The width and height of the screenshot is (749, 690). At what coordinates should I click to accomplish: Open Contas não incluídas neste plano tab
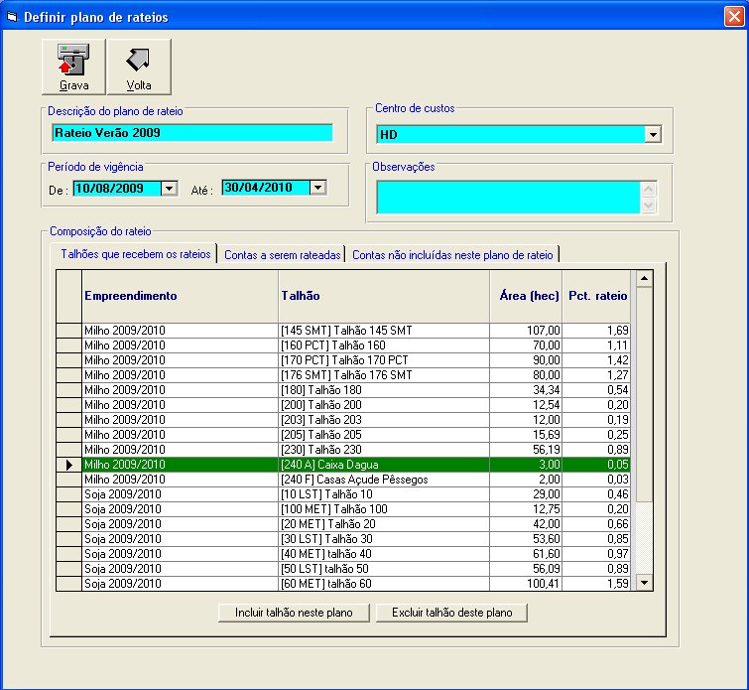(x=452, y=255)
